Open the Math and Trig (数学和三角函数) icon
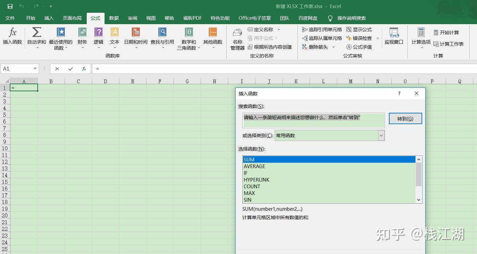 [189, 32]
